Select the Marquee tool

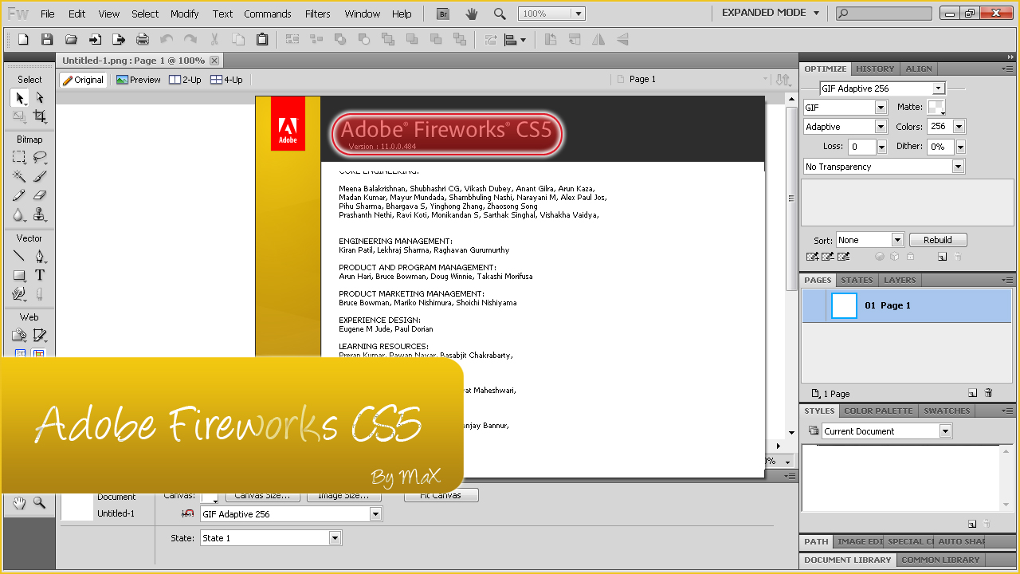pos(19,157)
